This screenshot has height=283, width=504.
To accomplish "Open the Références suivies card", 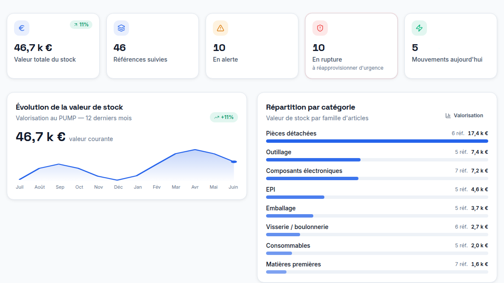I will 153,46.
